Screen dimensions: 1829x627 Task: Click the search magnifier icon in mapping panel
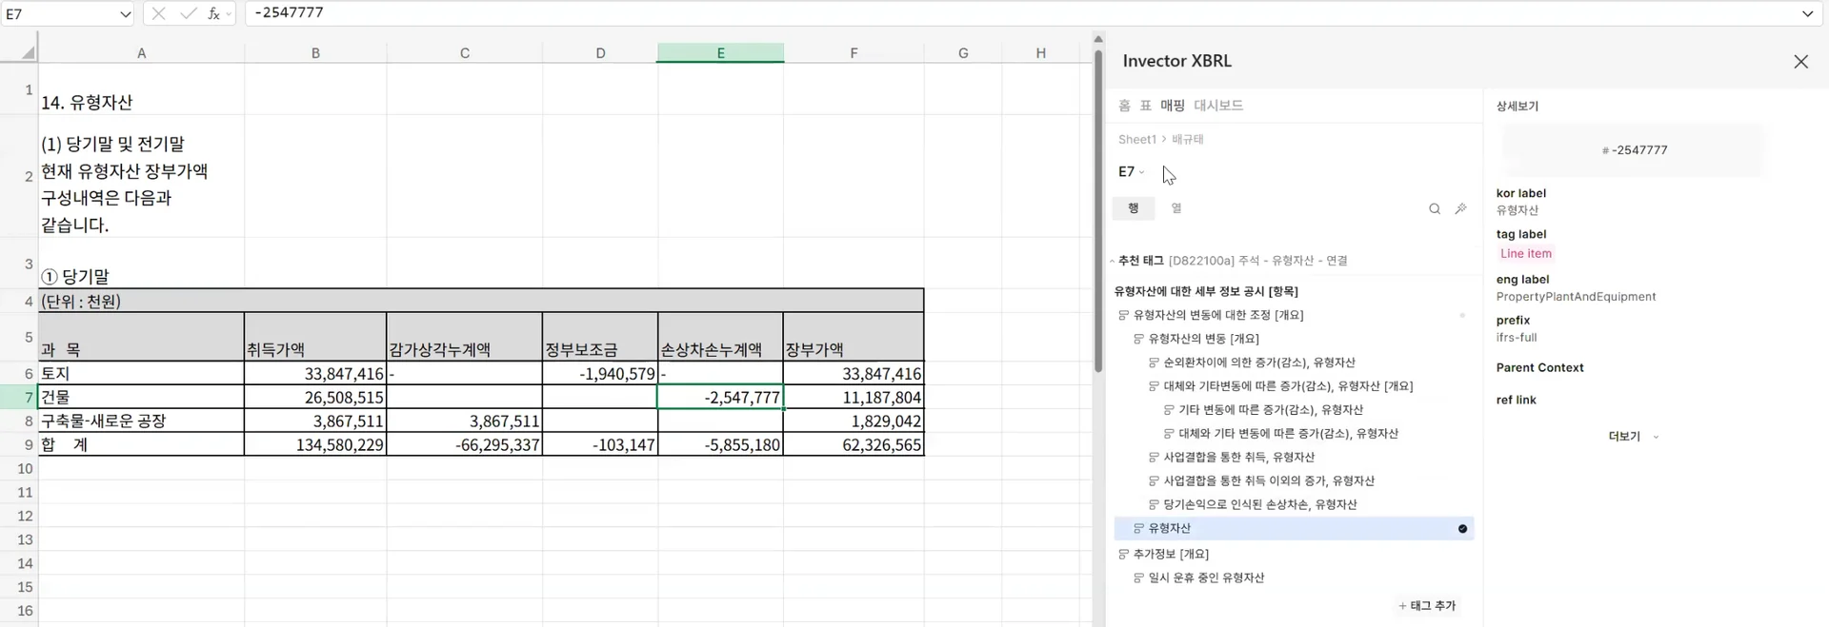click(x=1435, y=208)
